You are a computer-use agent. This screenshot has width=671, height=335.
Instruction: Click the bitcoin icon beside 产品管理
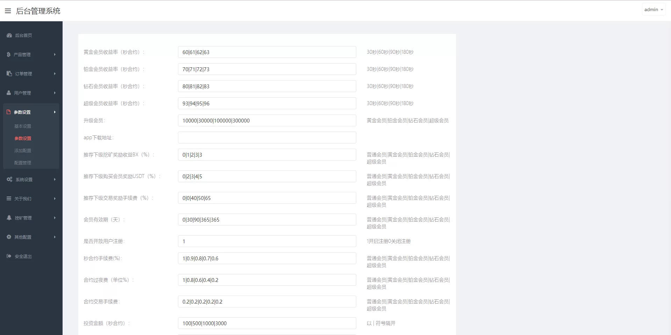pos(9,54)
